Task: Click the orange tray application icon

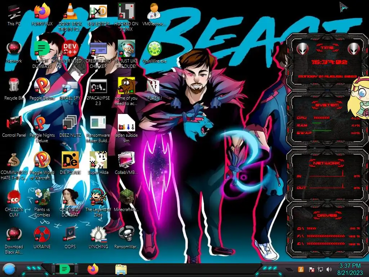Action: 301,269
